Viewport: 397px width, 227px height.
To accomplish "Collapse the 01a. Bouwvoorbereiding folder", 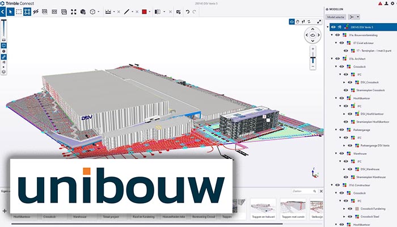I will [x=332, y=35].
